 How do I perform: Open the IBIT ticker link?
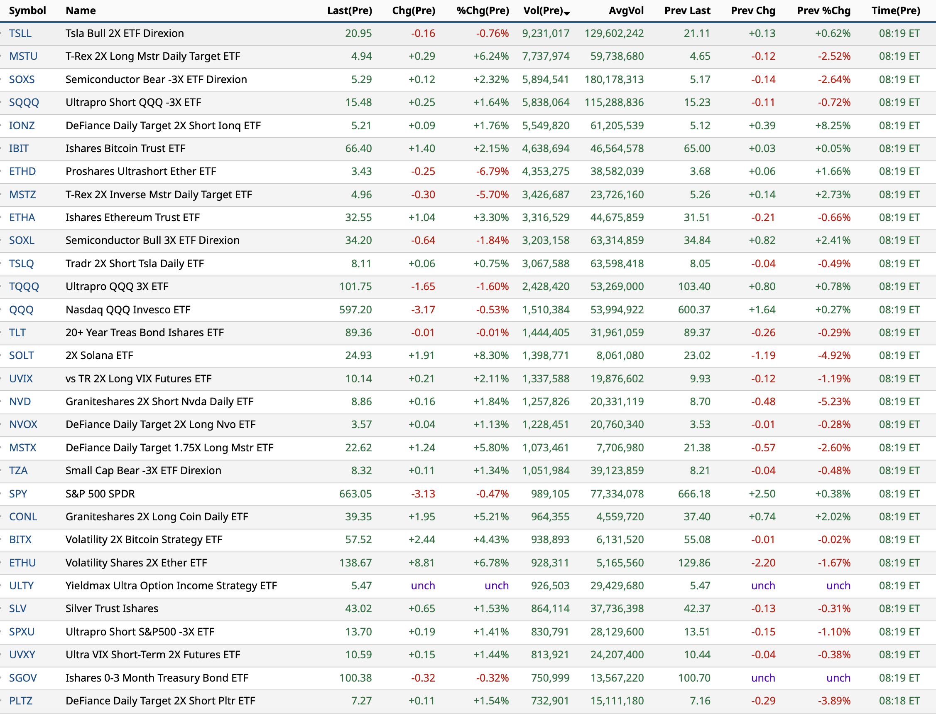pos(19,148)
